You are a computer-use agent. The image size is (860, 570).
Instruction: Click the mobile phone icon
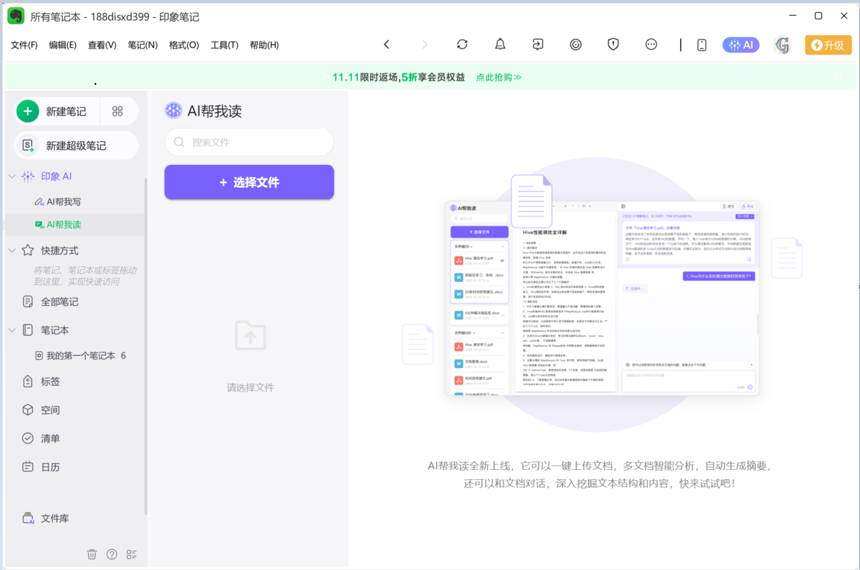click(701, 45)
